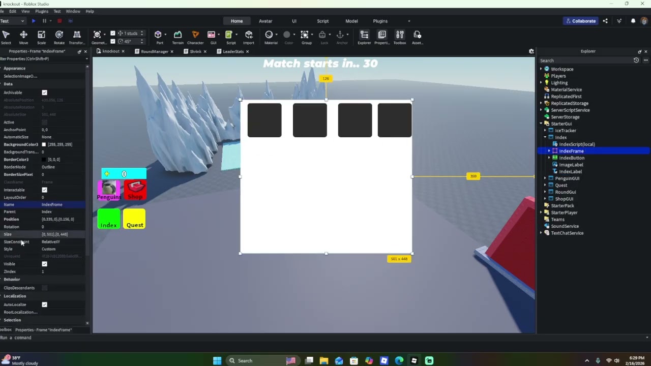
Task: Expand ReplicatedStorage in Explorer
Action: point(541,103)
